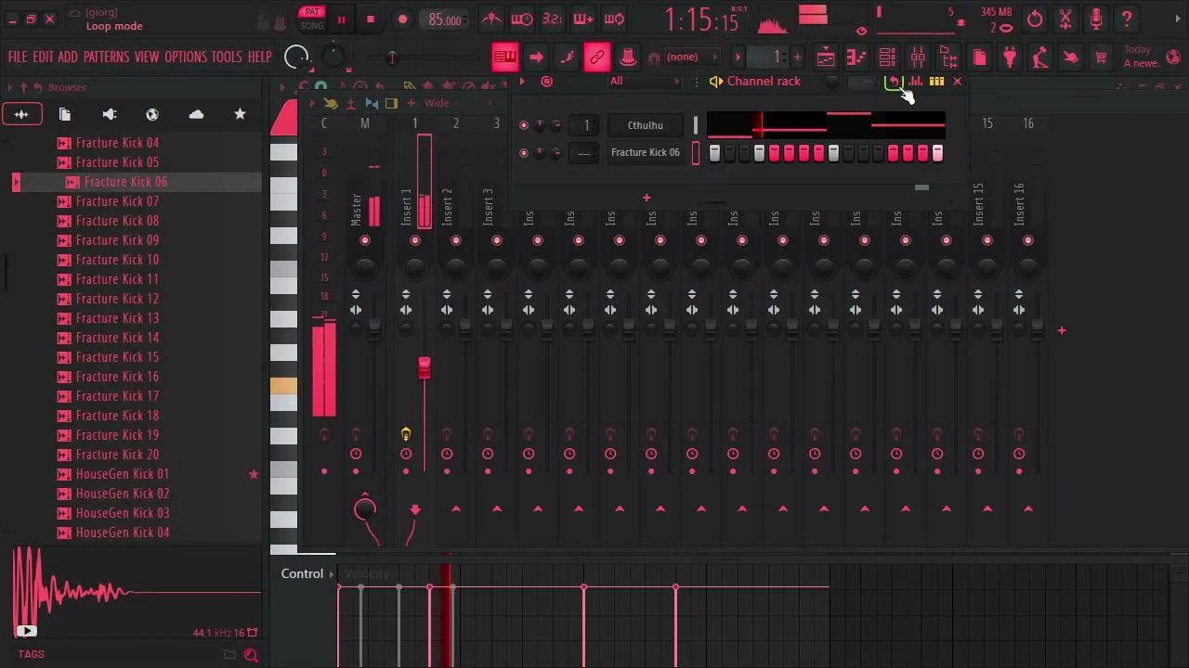Click the Channel rack step sequencer columns icon

point(936,82)
